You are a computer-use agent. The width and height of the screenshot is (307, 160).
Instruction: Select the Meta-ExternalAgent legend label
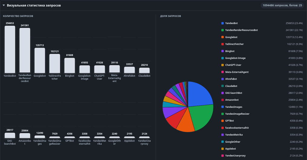pyautogui.click(x=237, y=72)
